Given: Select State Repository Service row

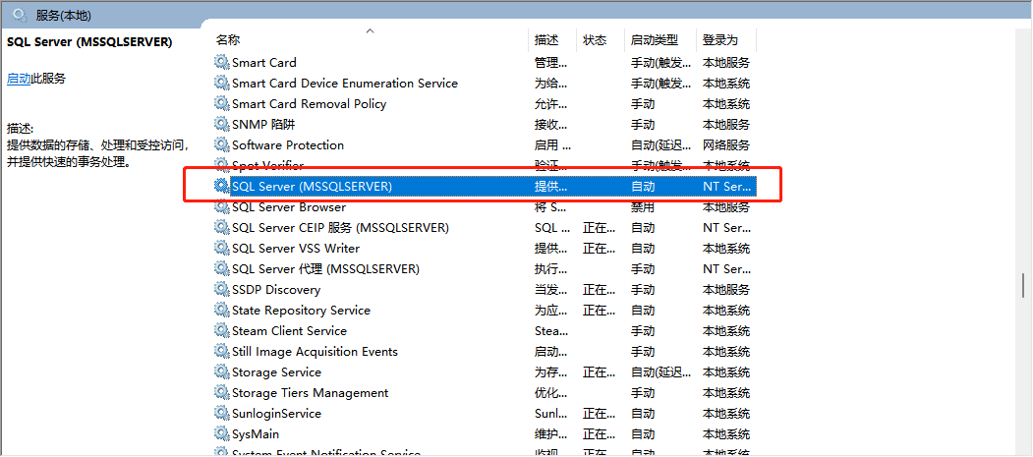Looking at the screenshot, I should (x=301, y=310).
